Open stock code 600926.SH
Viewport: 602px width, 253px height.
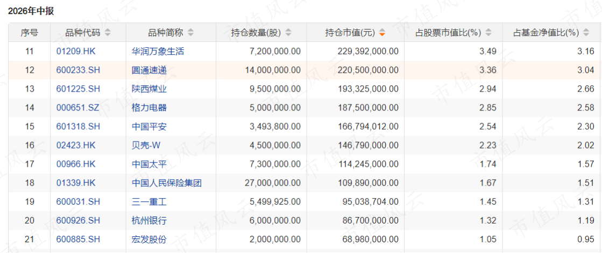(x=78, y=220)
